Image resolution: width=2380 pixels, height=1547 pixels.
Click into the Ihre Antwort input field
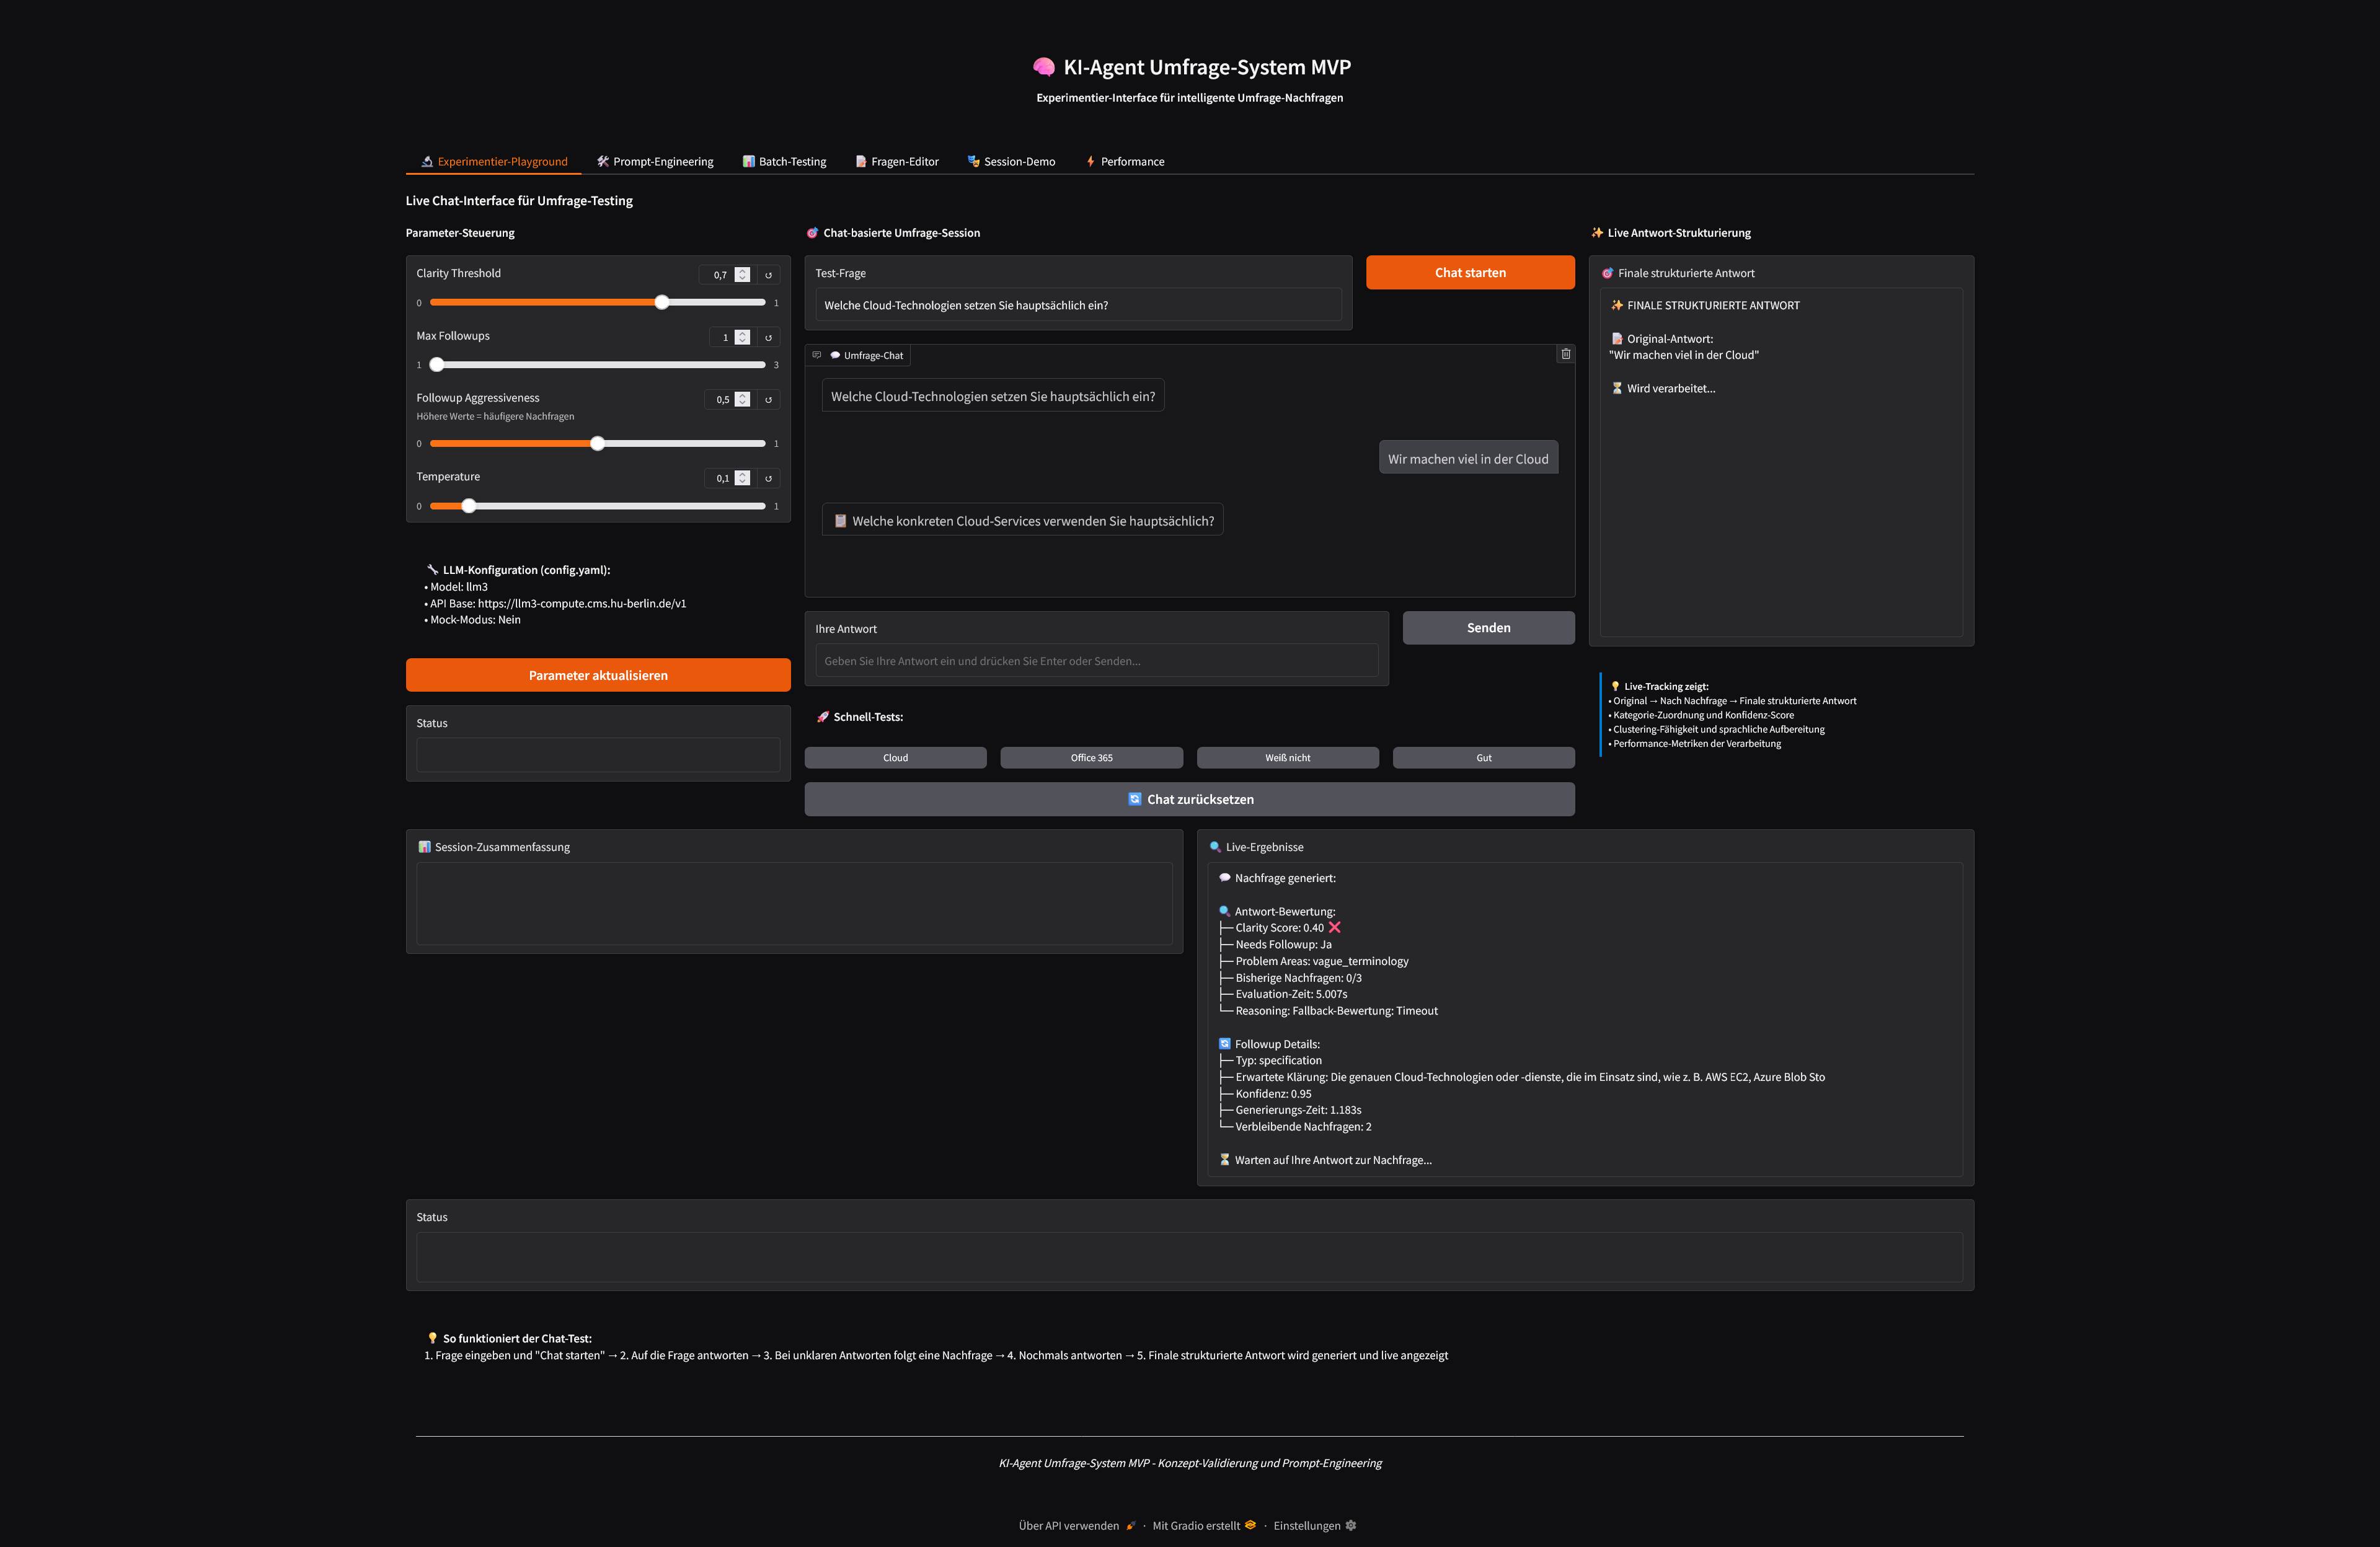[1097, 660]
